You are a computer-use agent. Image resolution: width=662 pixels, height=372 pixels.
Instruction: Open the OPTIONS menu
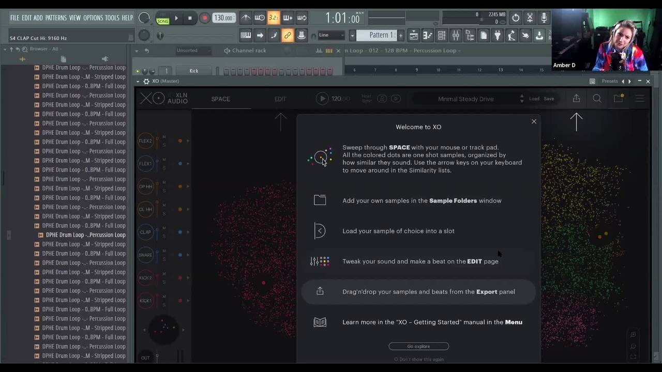(x=93, y=18)
